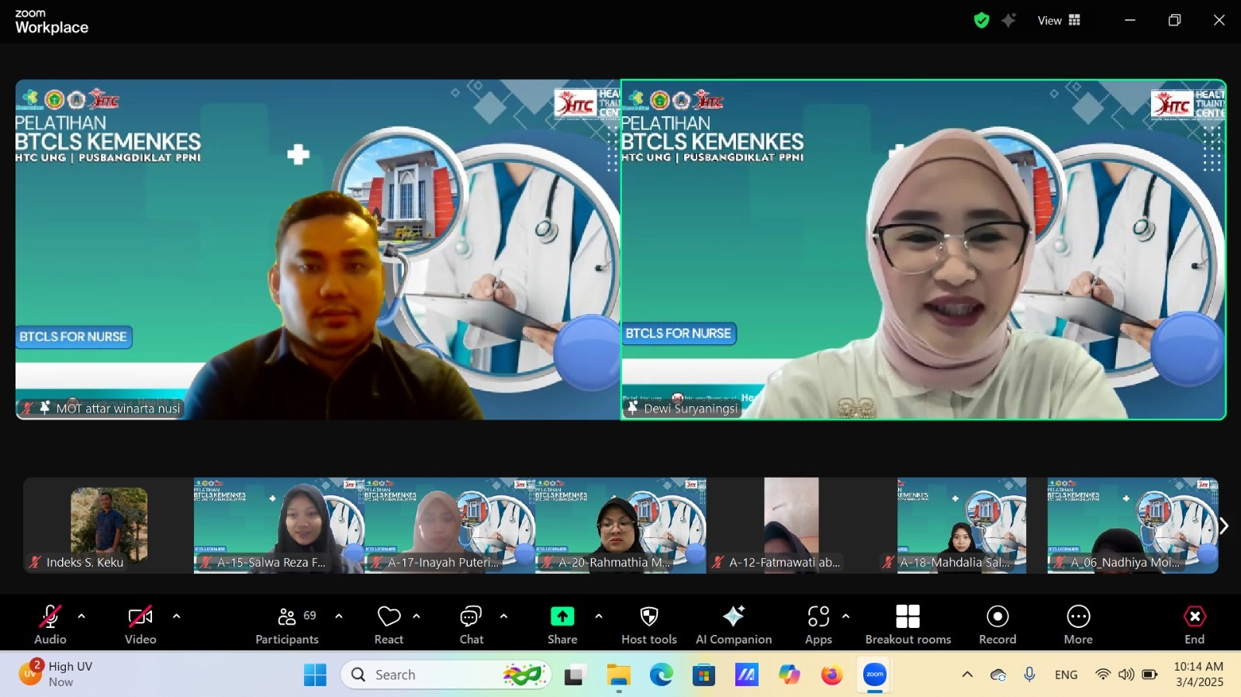Select A-18-Mahdalia participant thumbnail

point(962,526)
